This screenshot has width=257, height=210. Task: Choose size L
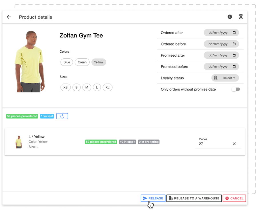point(97,87)
